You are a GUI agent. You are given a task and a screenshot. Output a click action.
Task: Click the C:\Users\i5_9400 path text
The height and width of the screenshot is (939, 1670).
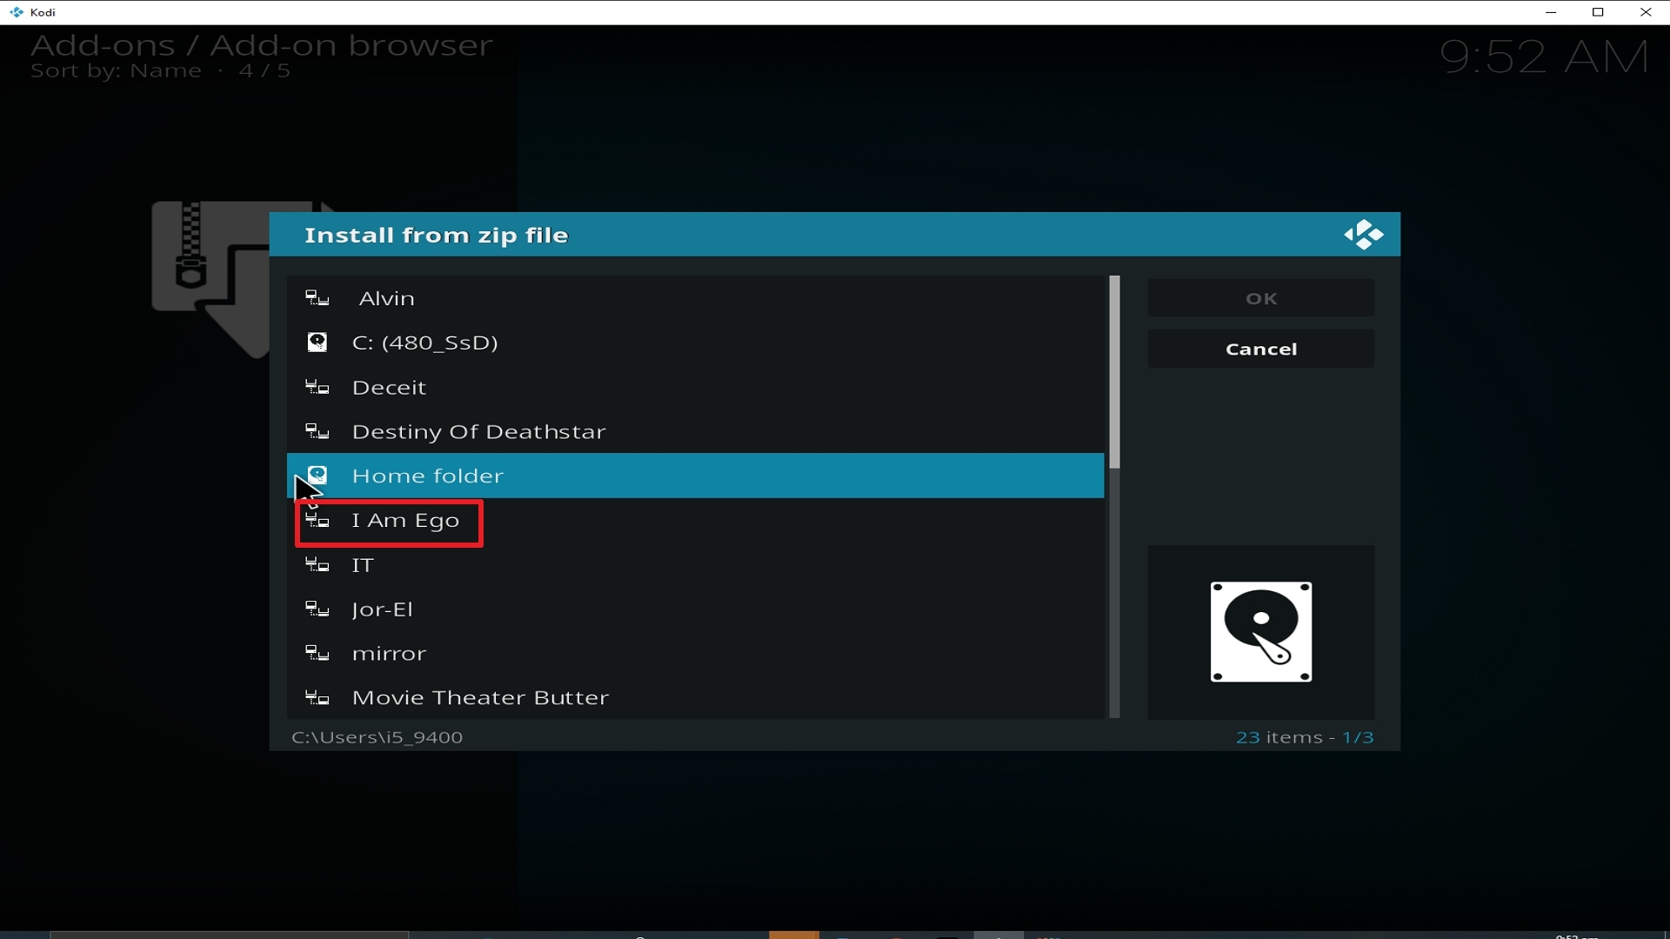pos(377,737)
